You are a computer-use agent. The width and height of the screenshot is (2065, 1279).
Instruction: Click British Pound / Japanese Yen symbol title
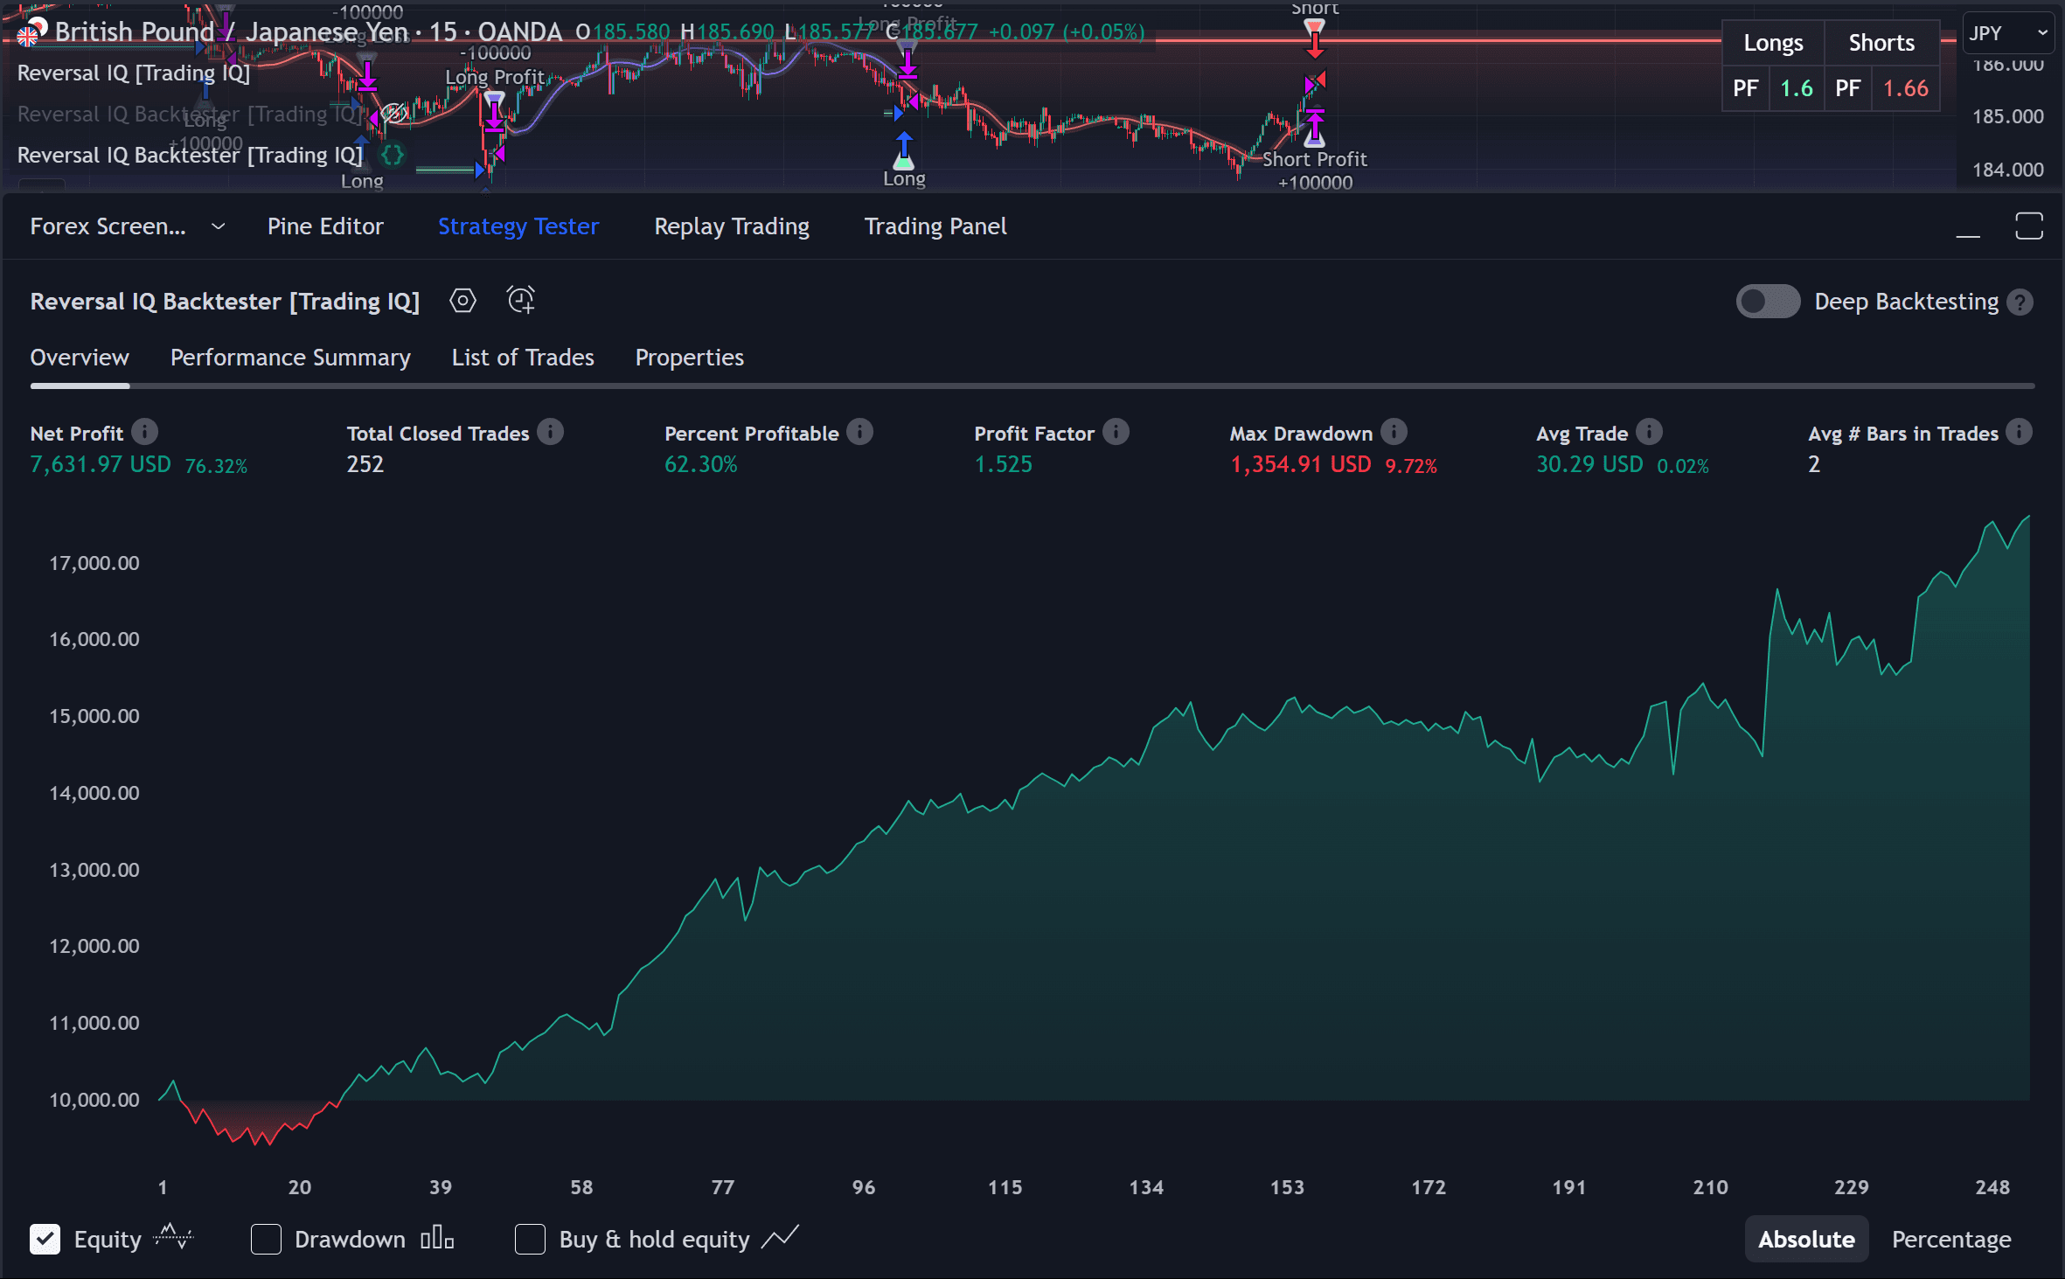pyautogui.click(x=232, y=32)
